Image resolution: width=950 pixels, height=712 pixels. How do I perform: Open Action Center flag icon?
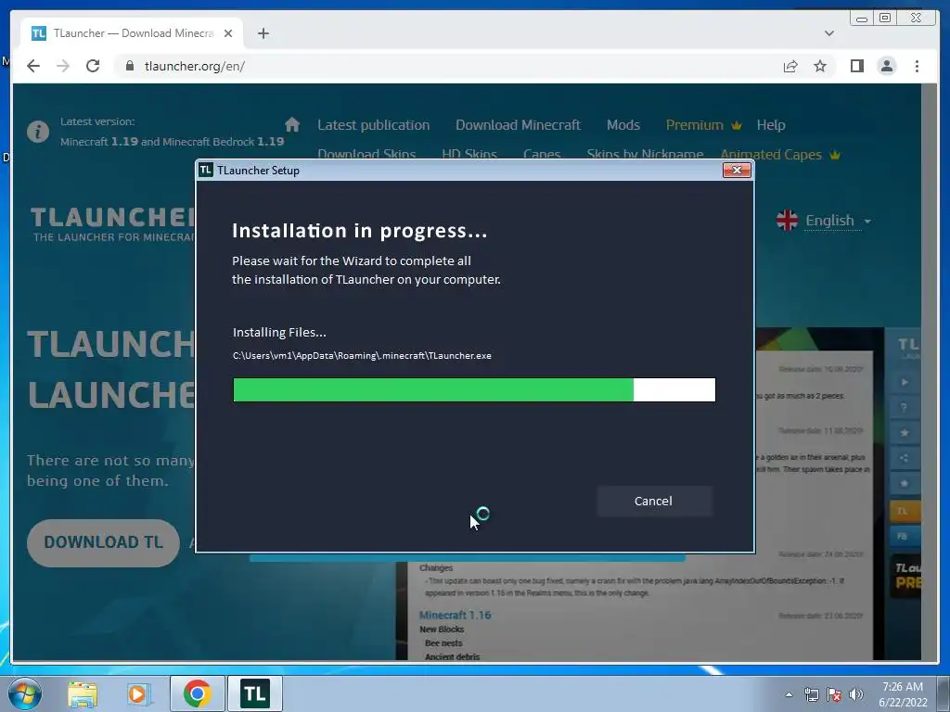(834, 694)
